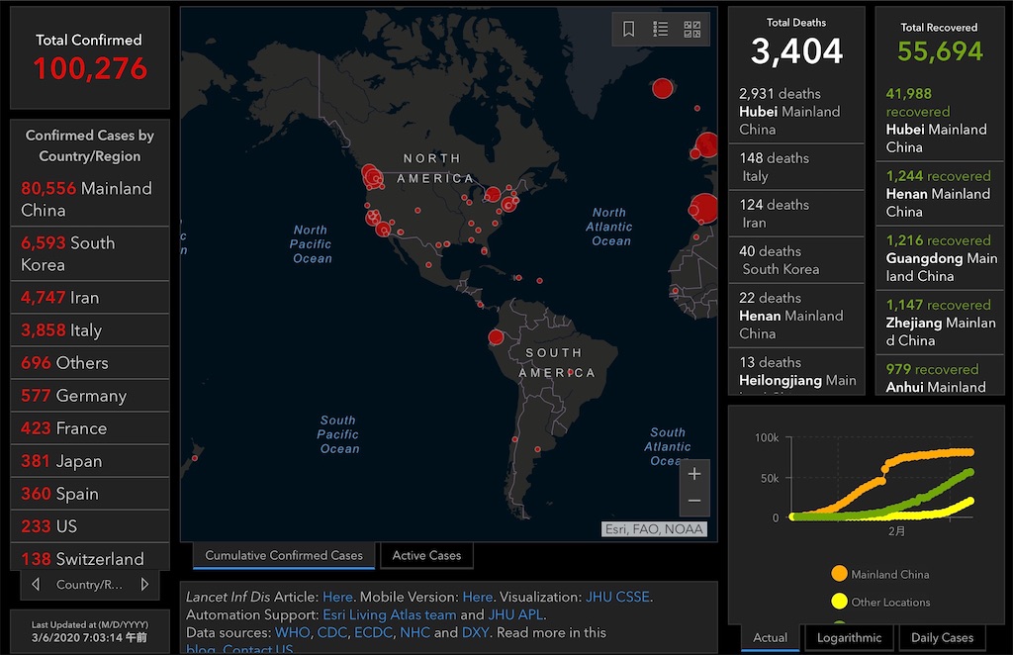Image resolution: width=1013 pixels, height=655 pixels.
Task: Open the WHO data source link
Action: [x=292, y=632]
